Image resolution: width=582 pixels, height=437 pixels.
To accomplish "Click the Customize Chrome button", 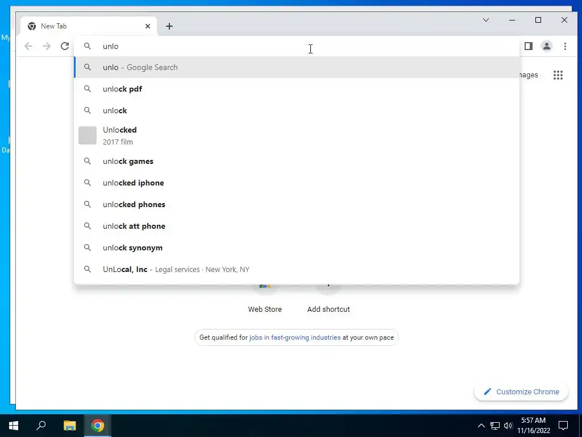I will pos(521,391).
